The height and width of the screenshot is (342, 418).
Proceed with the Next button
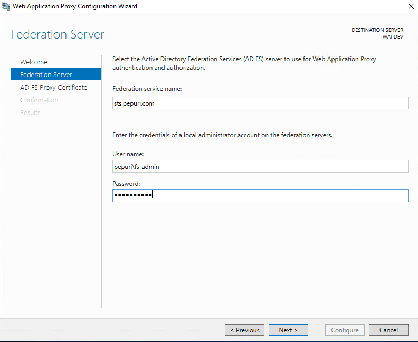[x=288, y=330]
